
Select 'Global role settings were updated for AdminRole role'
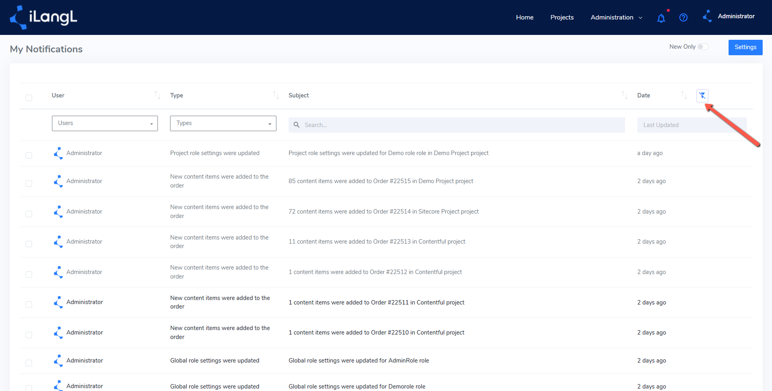click(359, 361)
